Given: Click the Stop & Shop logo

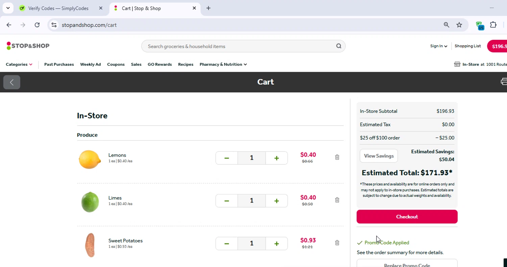Looking at the screenshot, I should [28, 46].
